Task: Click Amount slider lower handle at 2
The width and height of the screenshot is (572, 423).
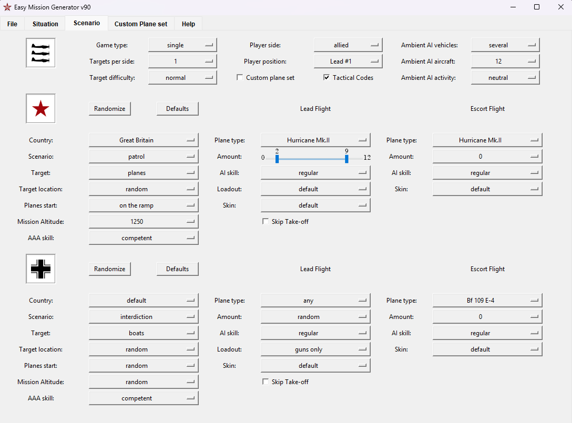Action: click(x=277, y=159)
